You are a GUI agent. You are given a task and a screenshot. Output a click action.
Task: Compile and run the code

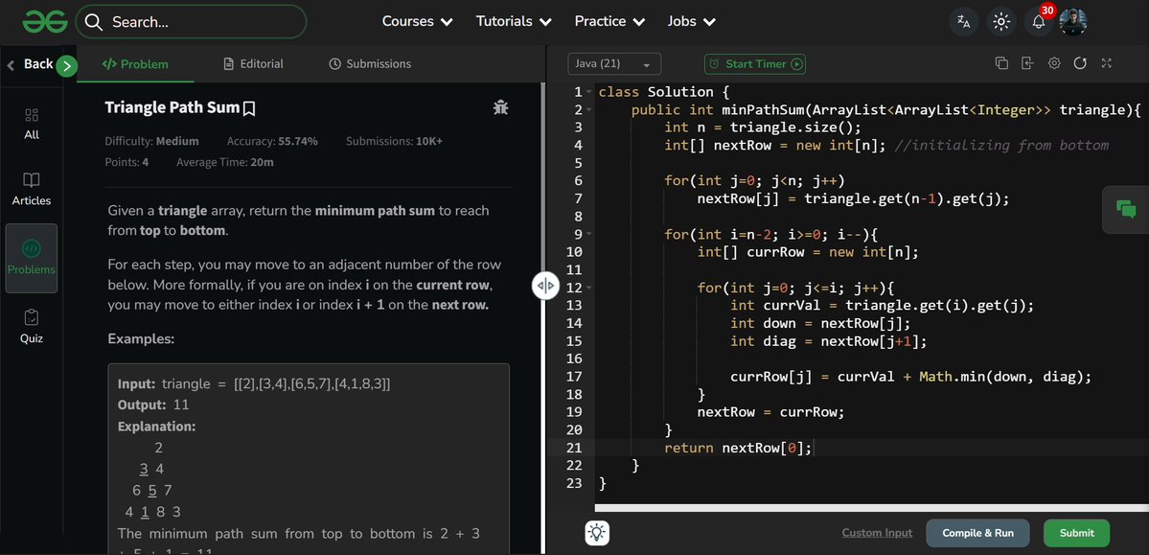(x=977, y=532)
